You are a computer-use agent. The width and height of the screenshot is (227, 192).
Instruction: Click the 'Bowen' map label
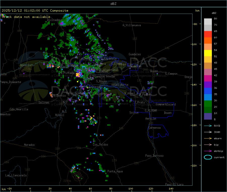(x=168, y=113)
